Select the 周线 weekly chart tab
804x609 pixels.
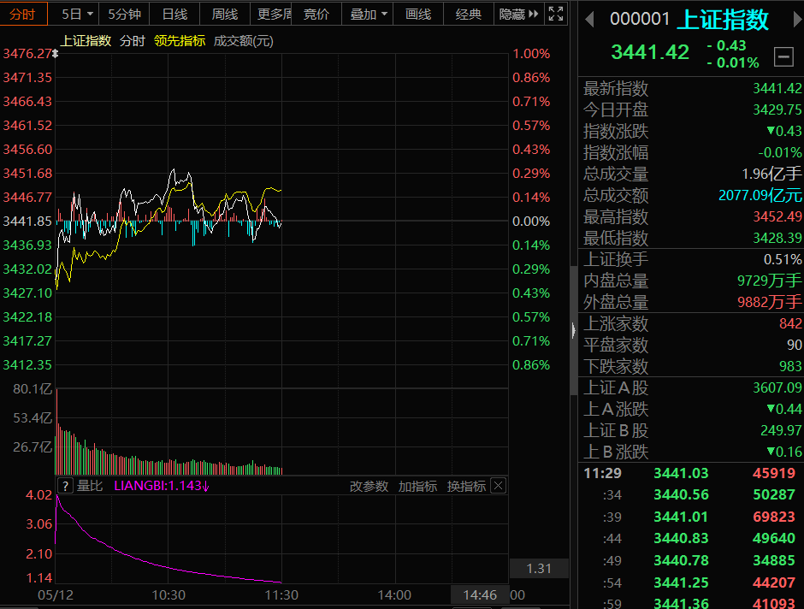click(225, 14)
